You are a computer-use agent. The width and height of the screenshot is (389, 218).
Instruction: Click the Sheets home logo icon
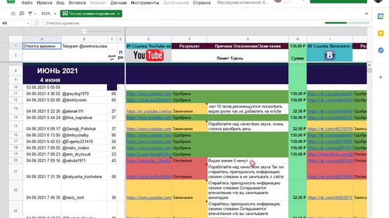tap(10, 1)
